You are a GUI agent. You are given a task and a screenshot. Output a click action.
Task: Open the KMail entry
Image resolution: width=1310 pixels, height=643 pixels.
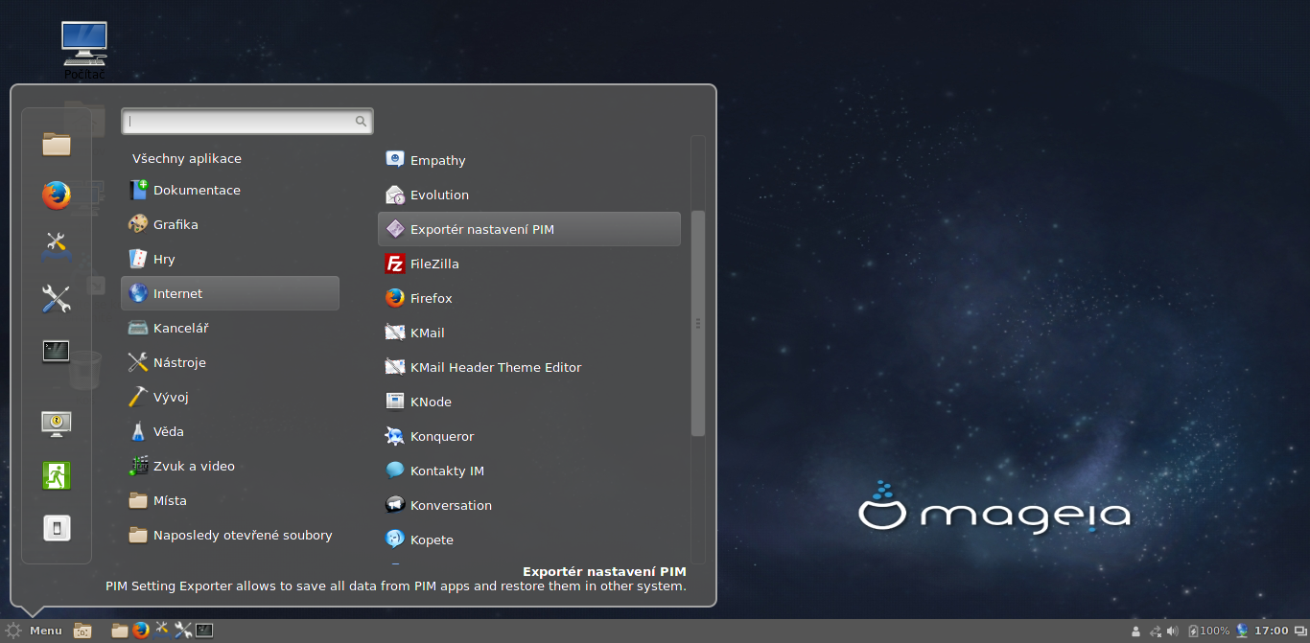[x=529, y=333]
